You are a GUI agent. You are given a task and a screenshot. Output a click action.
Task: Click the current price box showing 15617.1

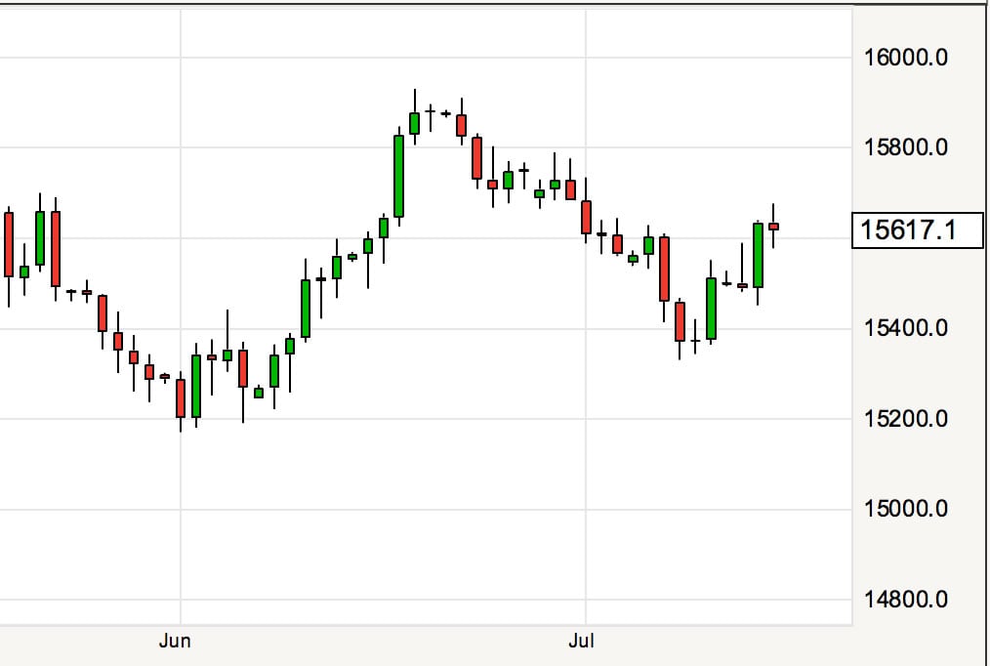tap(918, 230)
